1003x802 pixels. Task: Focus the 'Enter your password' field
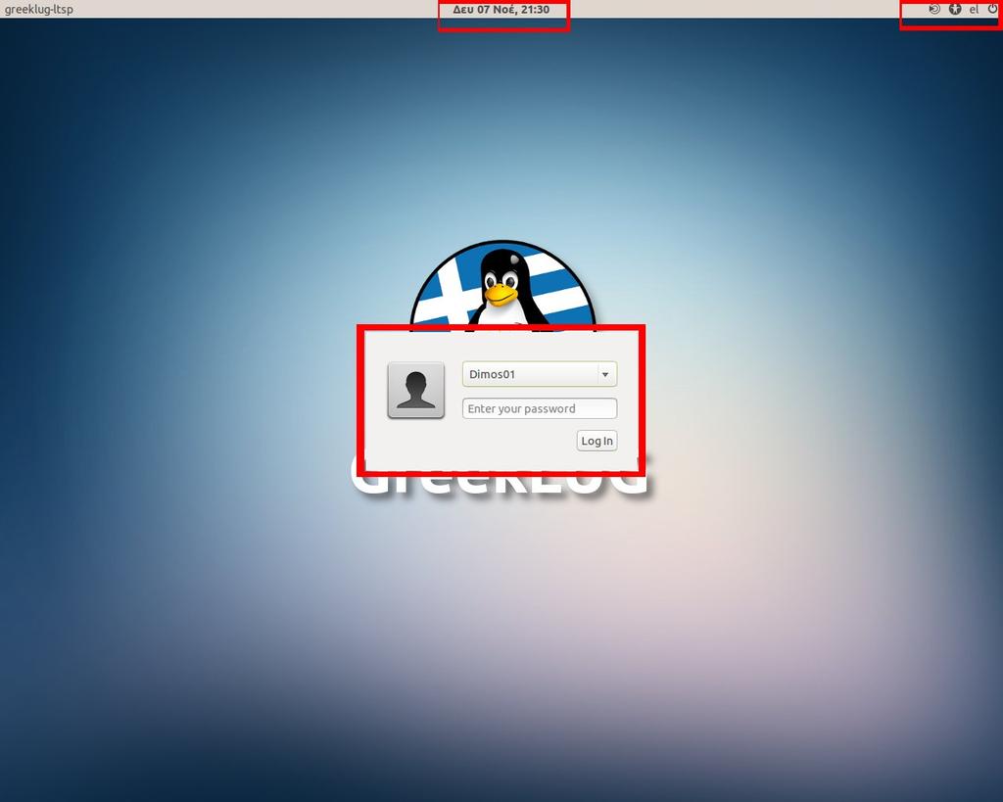(540, 408)
